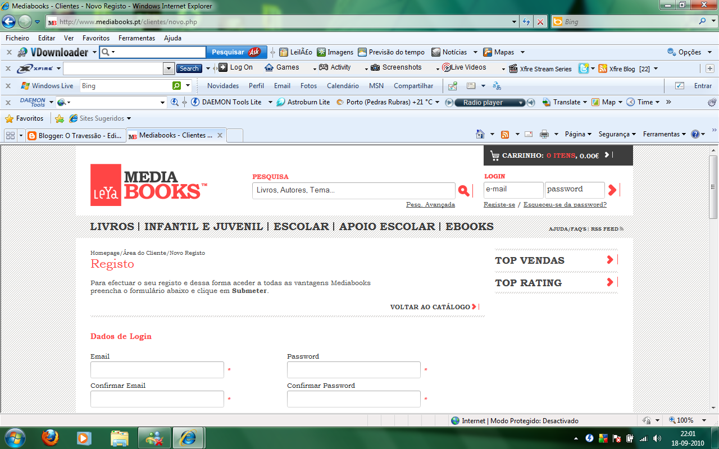The height and width of the screenshot is (449, 719).
Task: Click the IE refresh page button
Action: (x=526, y=22)
